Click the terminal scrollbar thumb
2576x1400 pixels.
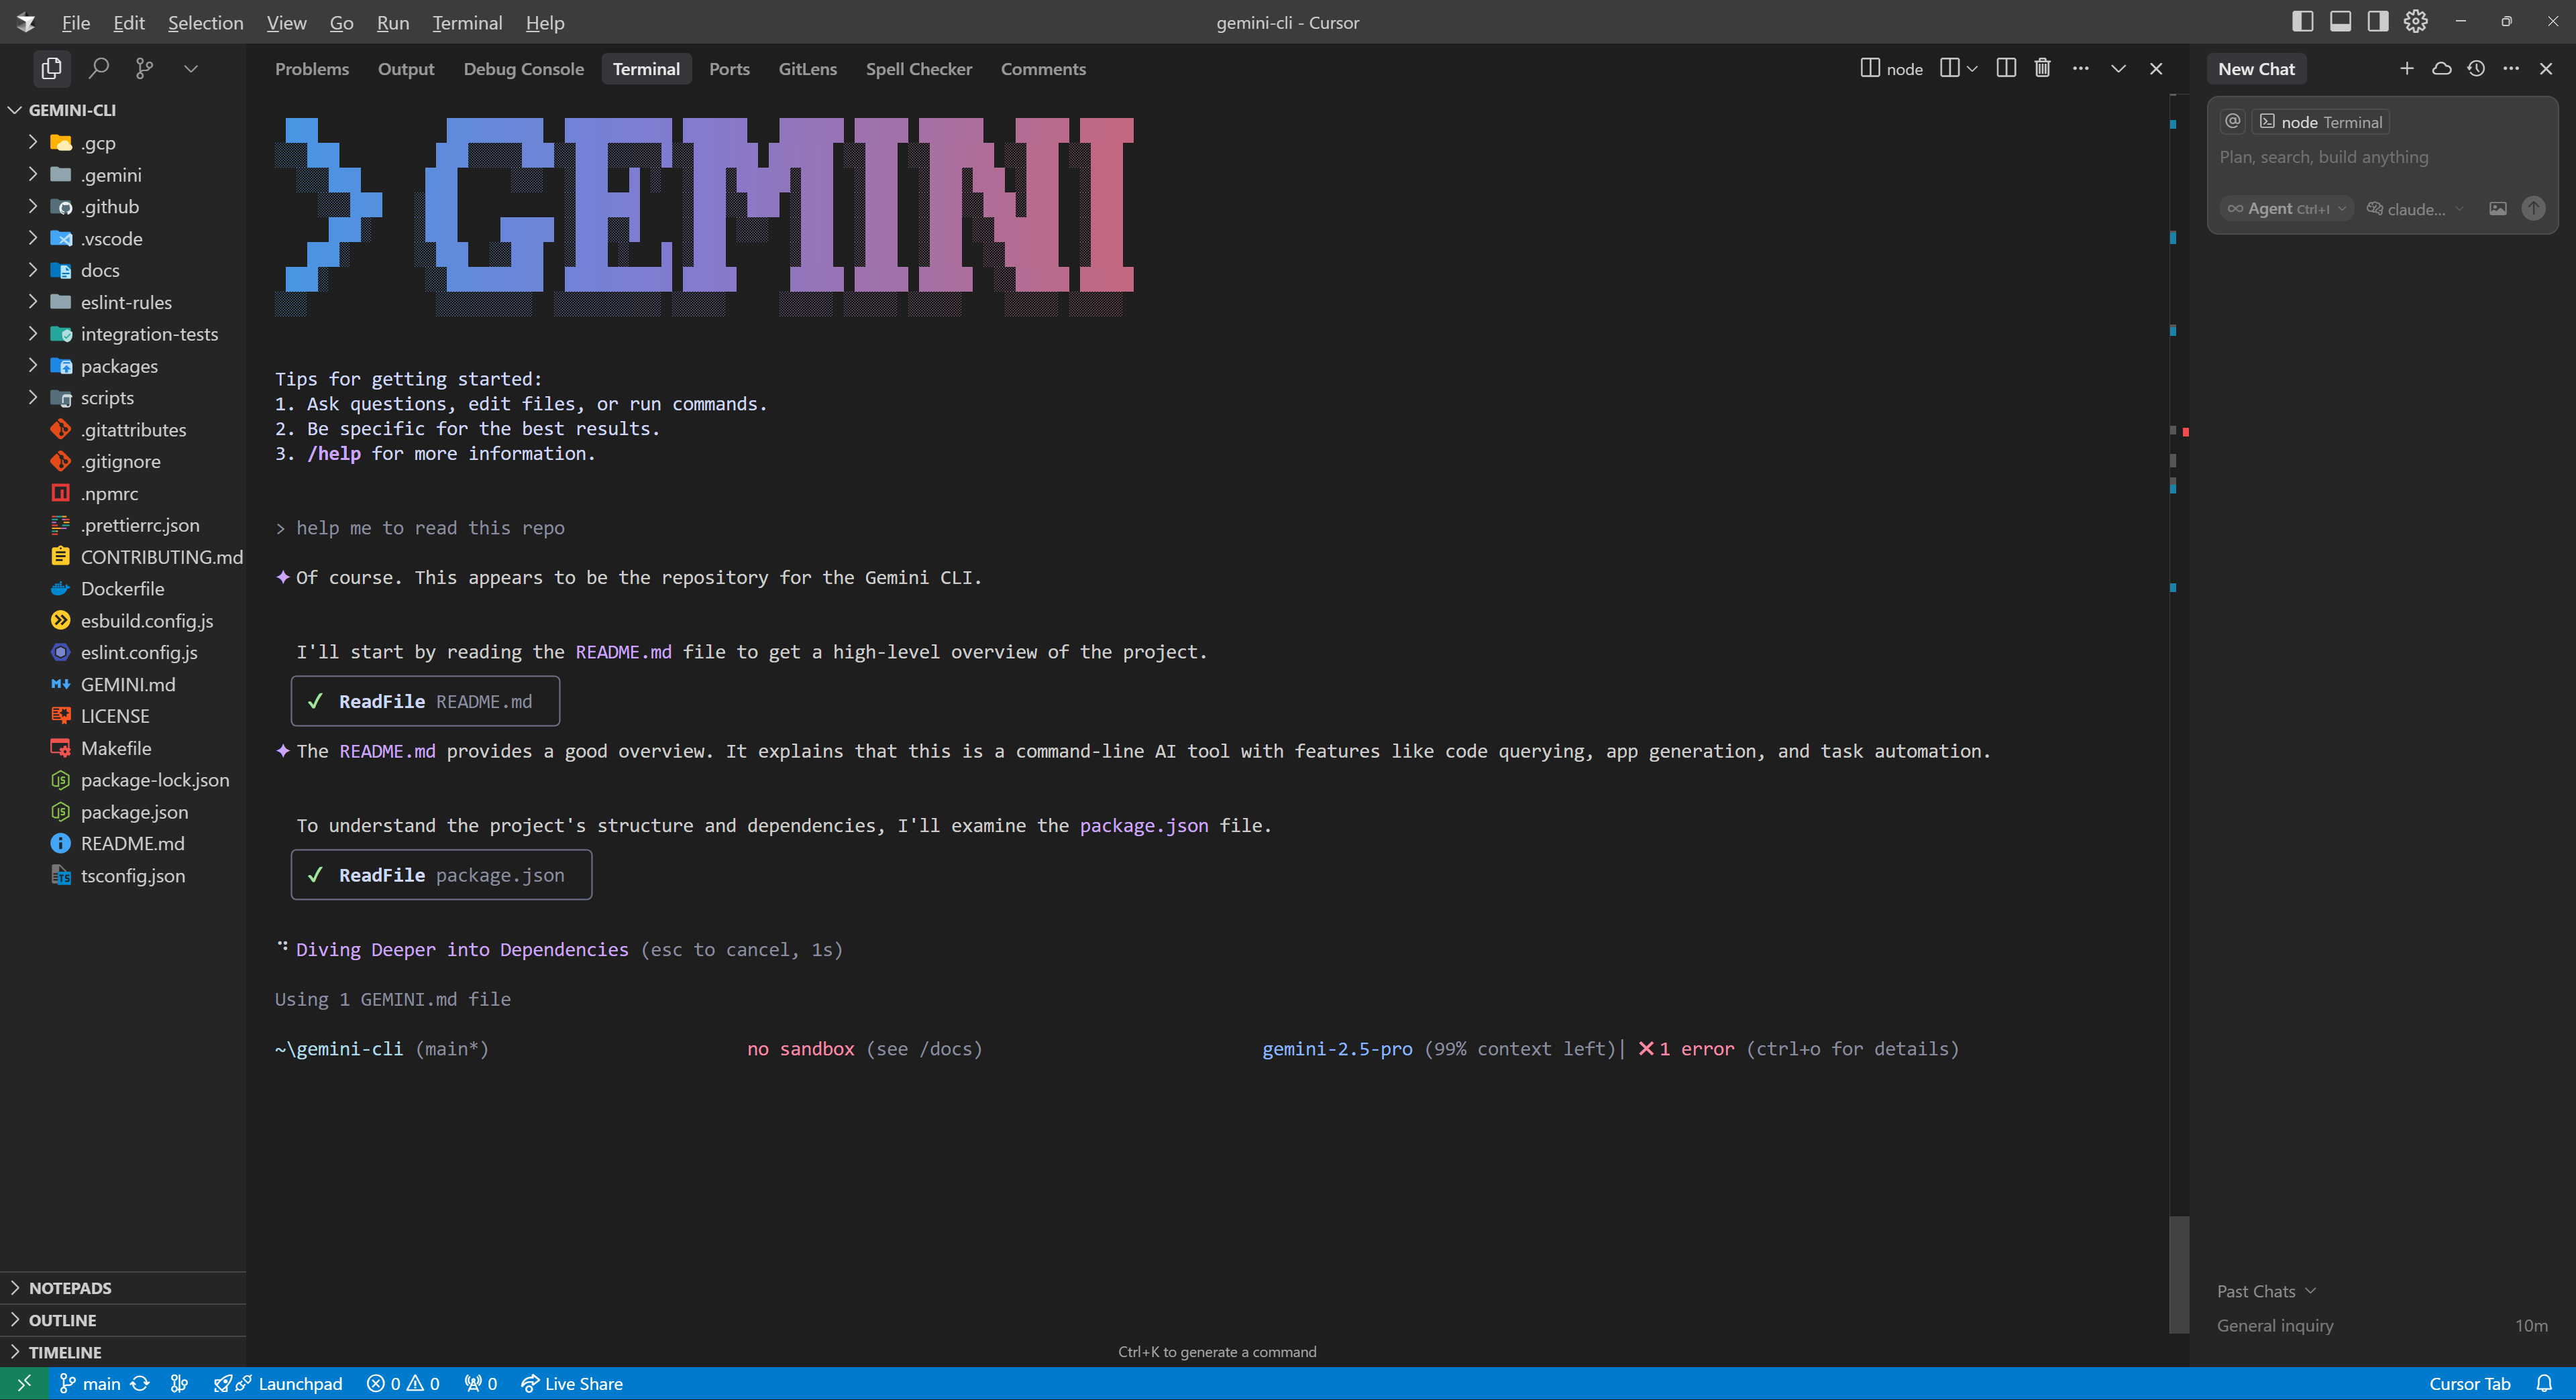pyautogui.click(x=2178, y=1274)
